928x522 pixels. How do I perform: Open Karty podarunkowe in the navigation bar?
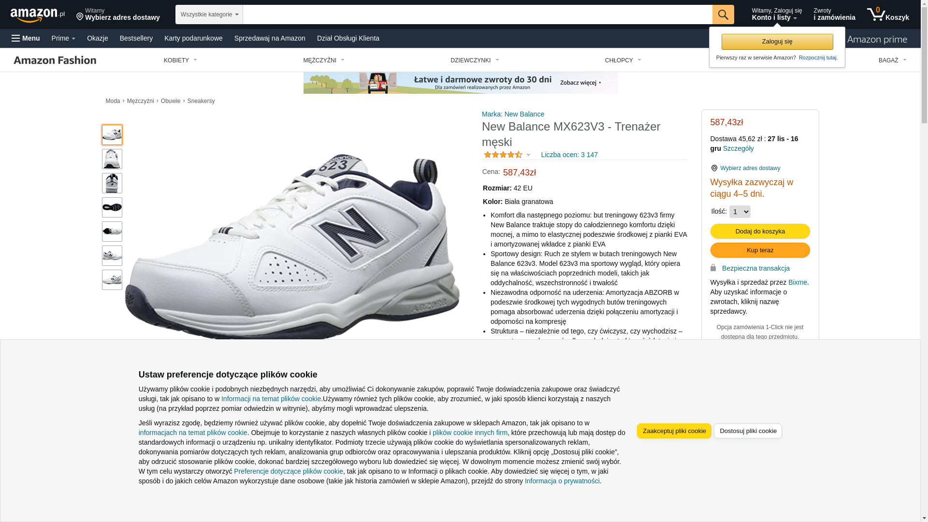coord(193,38)
